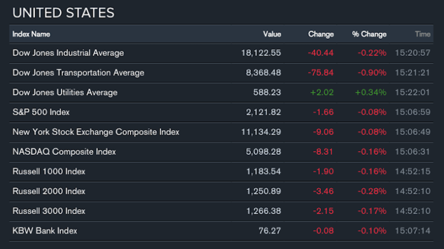
Task: Click the time 15:21:21
Action: 412,73
